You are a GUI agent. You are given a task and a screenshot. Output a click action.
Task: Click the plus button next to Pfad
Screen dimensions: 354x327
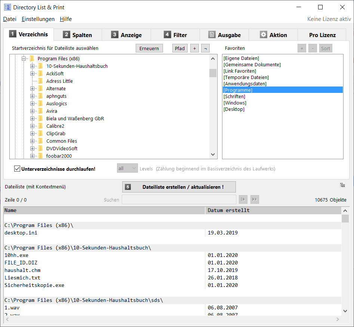[x=194, y=48]
